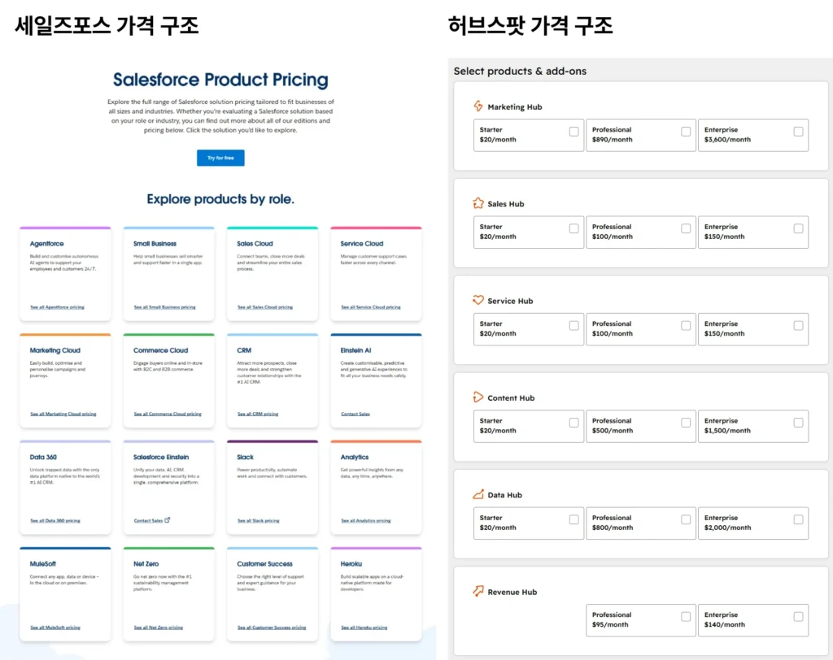Screen dimensions: 833x660
Task: Open See all Net Zero pricing link
Action: click(159, 627)
